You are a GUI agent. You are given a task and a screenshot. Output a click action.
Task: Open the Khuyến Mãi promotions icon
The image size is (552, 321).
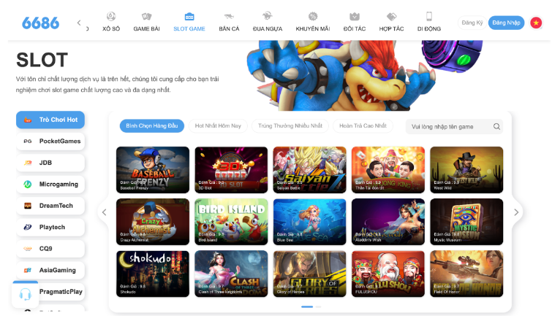coord(313,16)
